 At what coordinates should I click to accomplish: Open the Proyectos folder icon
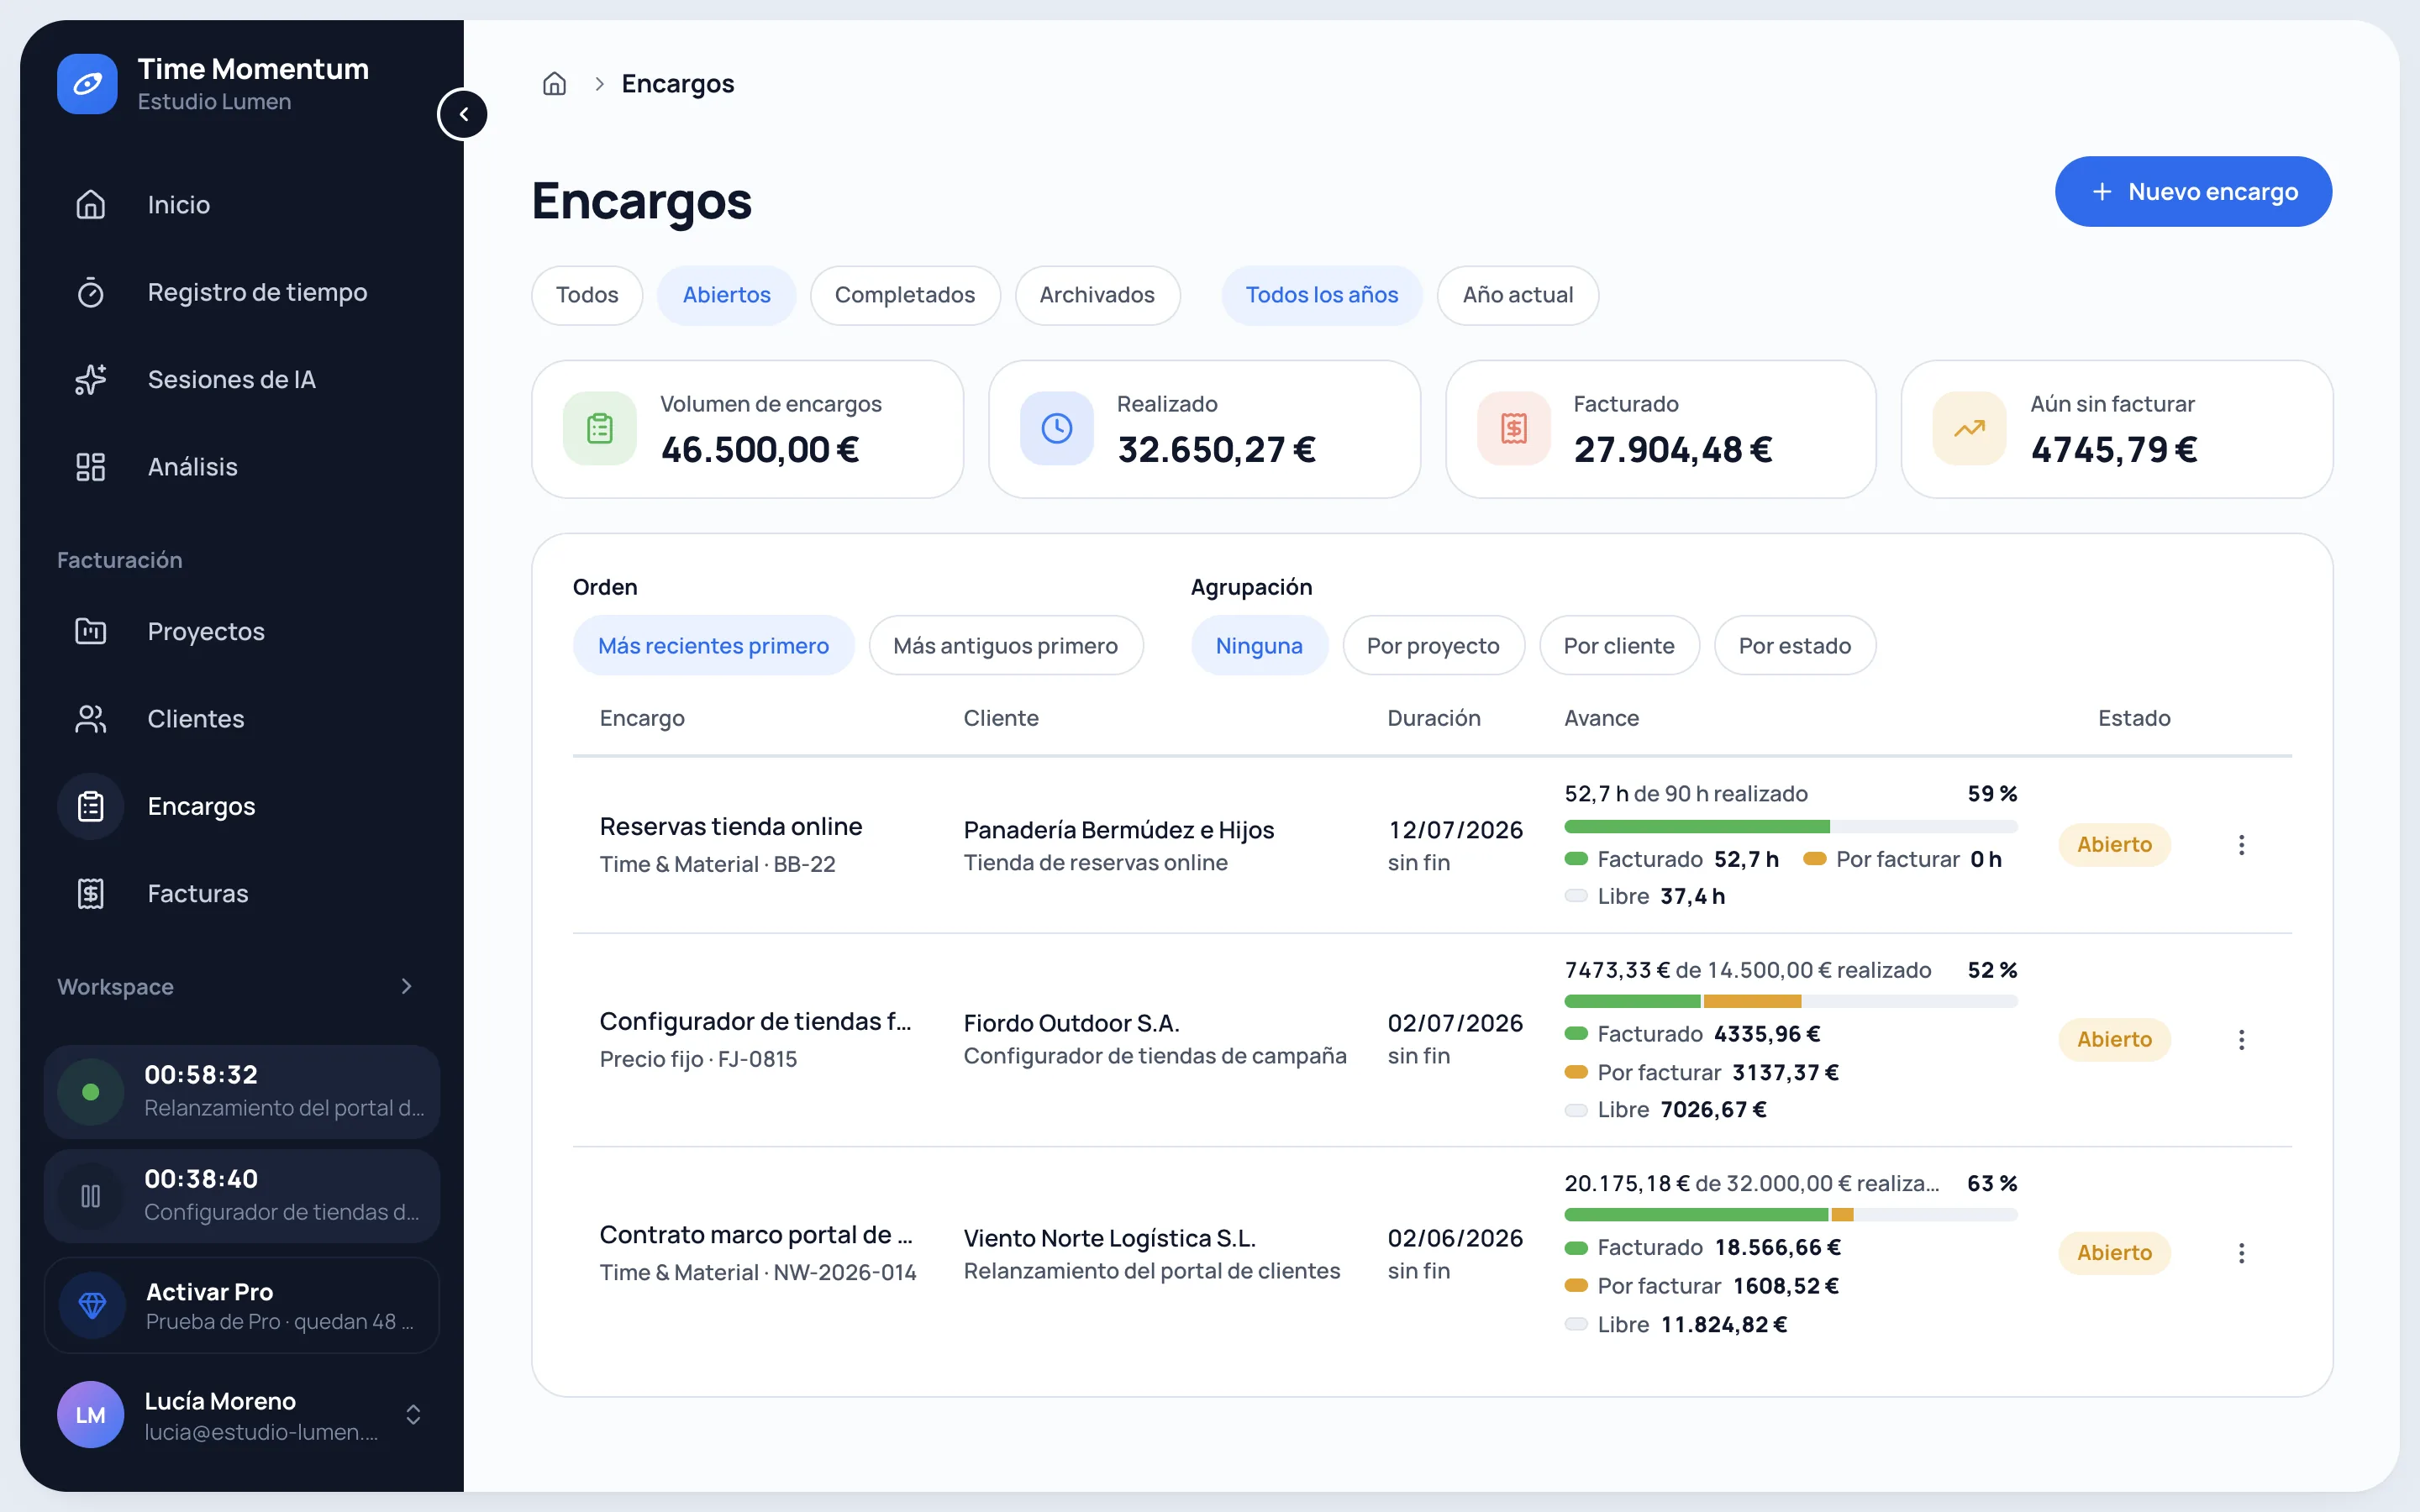tap(91, 632)
